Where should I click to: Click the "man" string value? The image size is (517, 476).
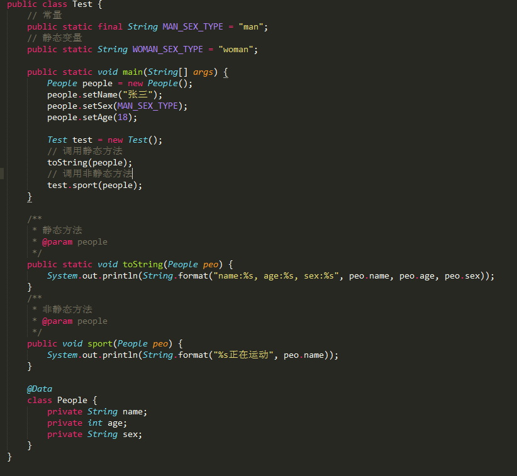coord(250,26)
